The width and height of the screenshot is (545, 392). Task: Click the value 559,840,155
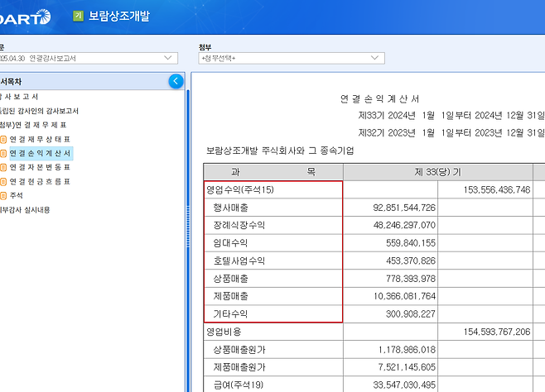pos(411,243)
